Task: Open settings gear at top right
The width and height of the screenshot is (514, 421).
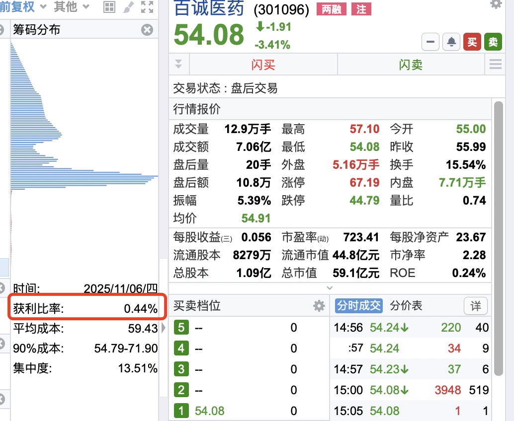Action: 496,4
